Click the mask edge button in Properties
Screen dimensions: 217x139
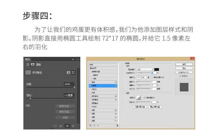point(65,106)
